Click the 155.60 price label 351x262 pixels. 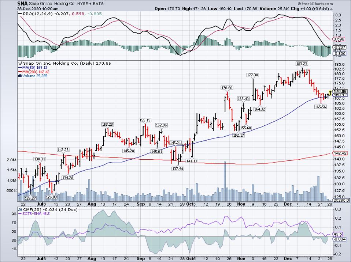pos(245,128)
